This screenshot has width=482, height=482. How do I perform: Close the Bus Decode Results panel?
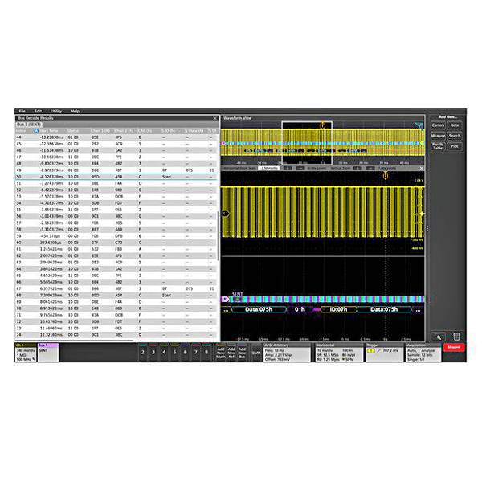[214, 117]
